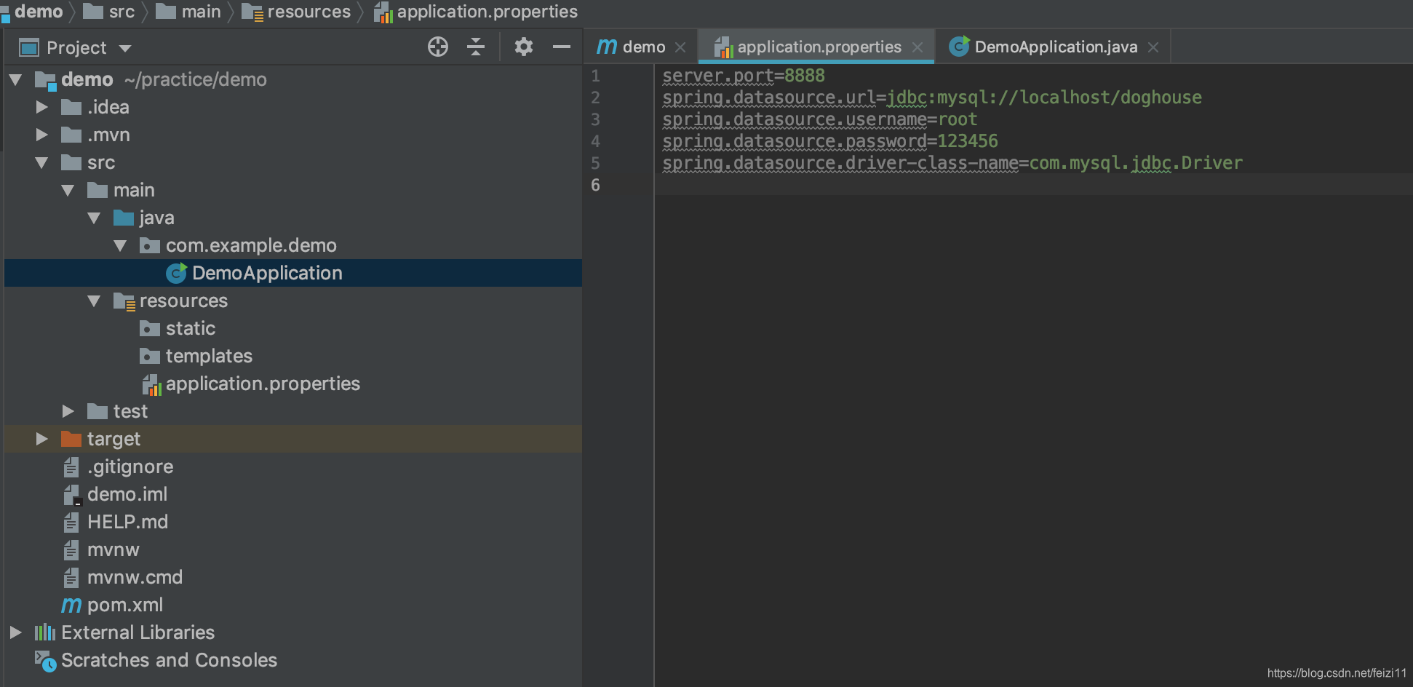
Task: Close the DemoApplication.java tab
Action: coord(1153,47)
